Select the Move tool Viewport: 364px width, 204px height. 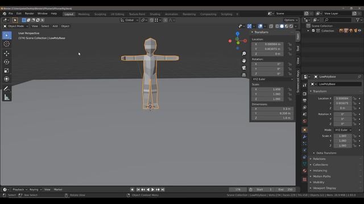[x=7, y=53]
